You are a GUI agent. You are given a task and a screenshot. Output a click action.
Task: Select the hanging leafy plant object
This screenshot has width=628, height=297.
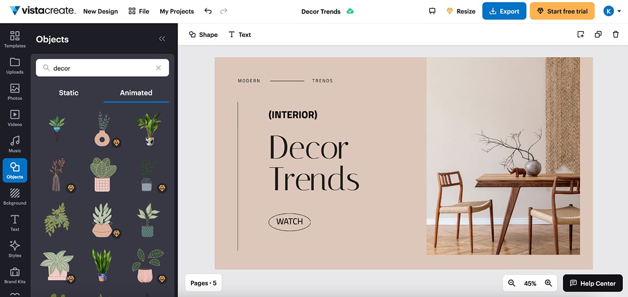coord(57,219)
